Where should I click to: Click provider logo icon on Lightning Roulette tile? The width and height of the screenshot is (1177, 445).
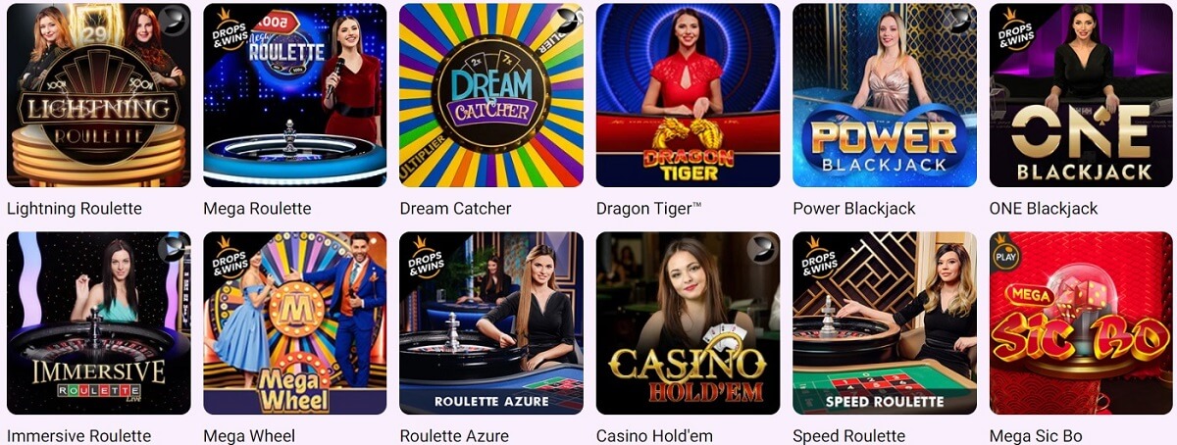point(173,20)
